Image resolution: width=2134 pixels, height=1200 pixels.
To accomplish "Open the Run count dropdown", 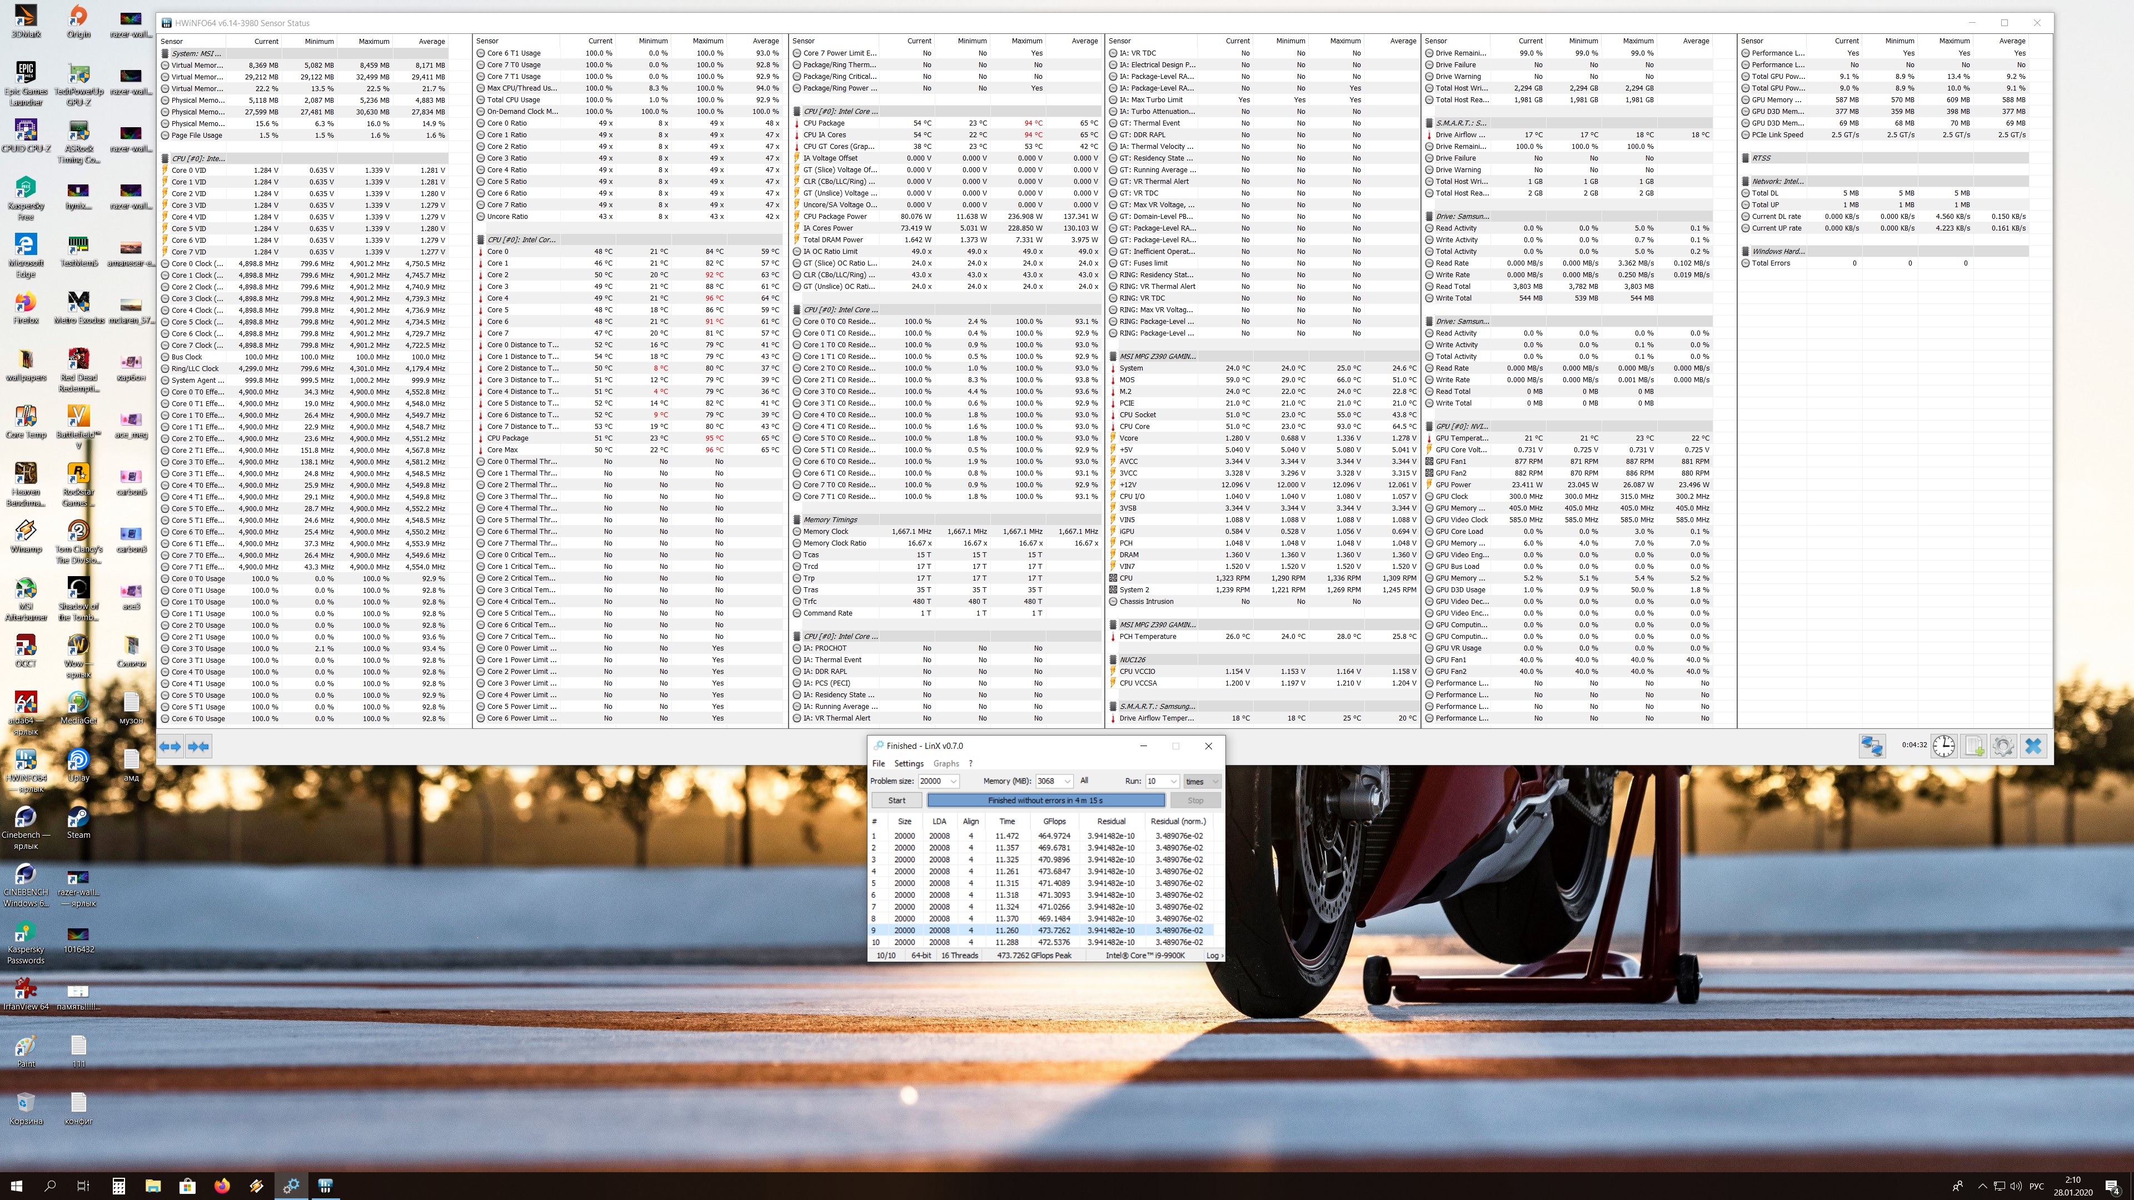I will tap(1172, 781).
